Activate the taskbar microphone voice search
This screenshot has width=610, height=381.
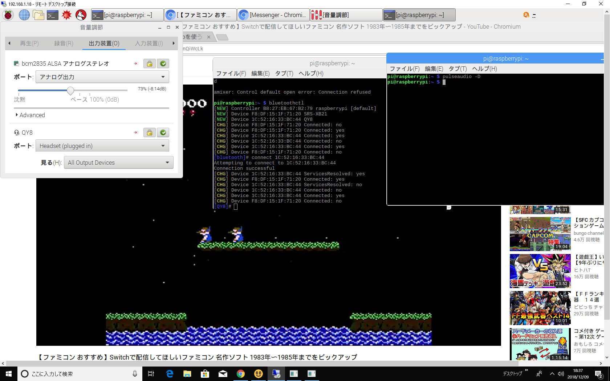135,374
